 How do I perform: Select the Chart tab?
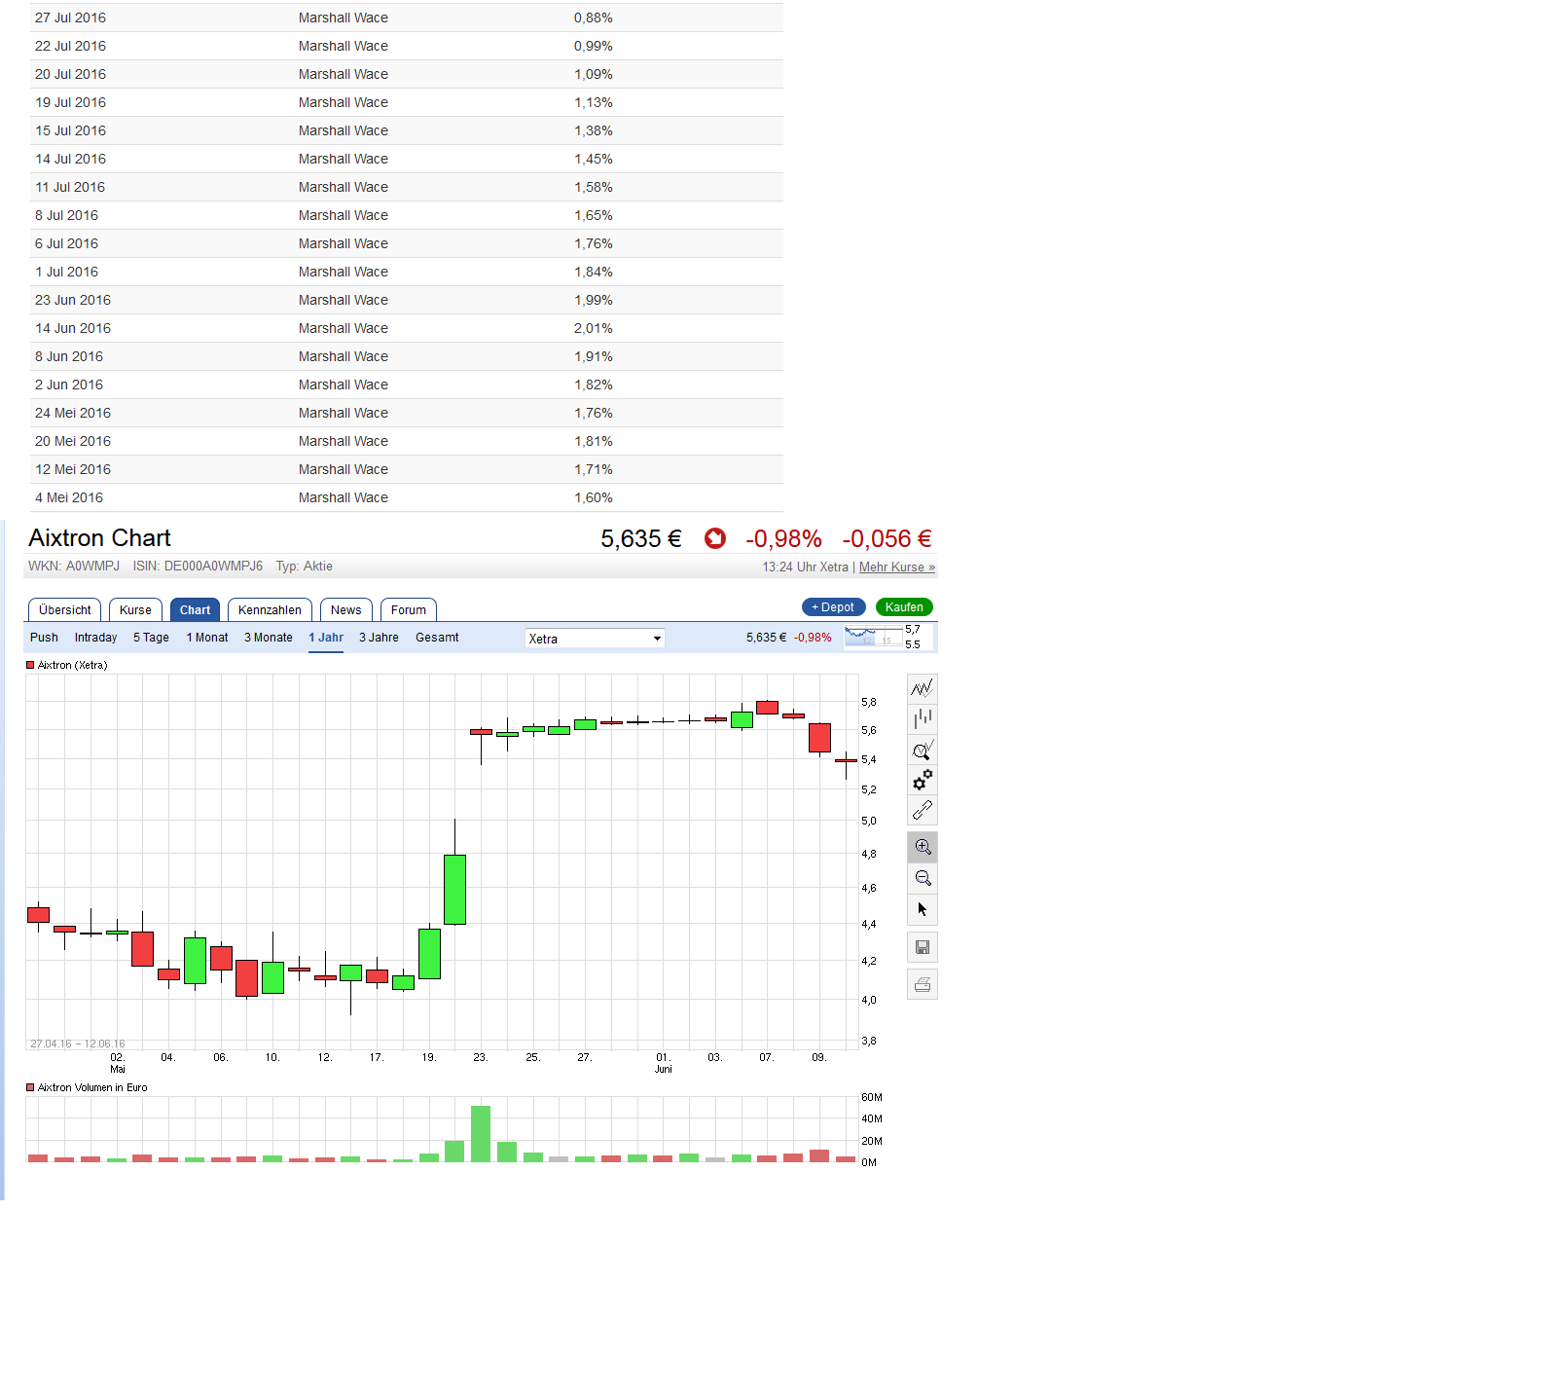point(195,610)
